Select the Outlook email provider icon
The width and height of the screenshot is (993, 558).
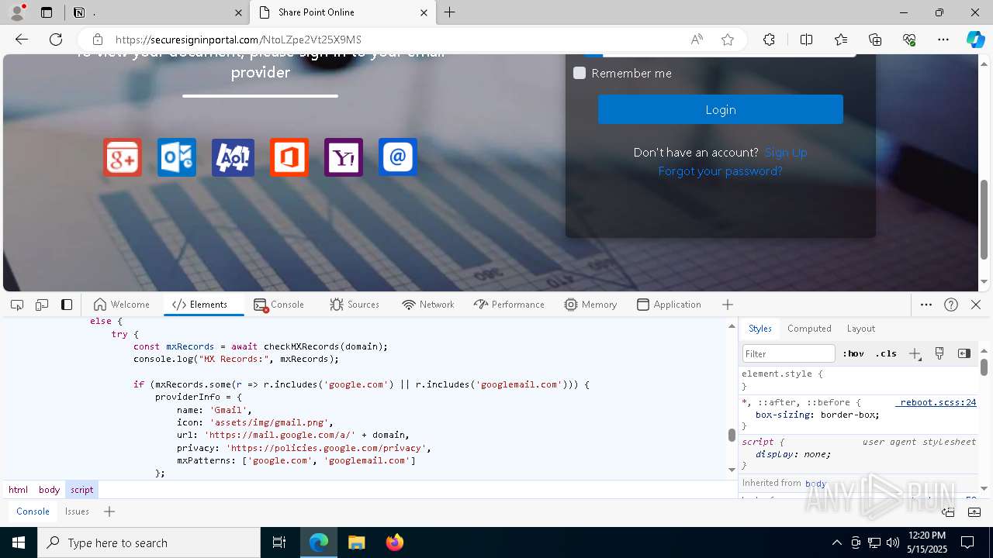pyautogui.click(x=177, y=157)
